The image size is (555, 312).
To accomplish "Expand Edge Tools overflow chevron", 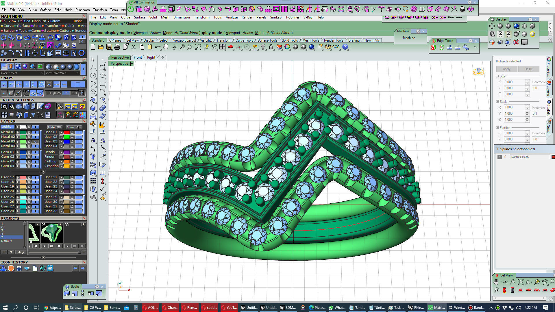I will 476,47.
